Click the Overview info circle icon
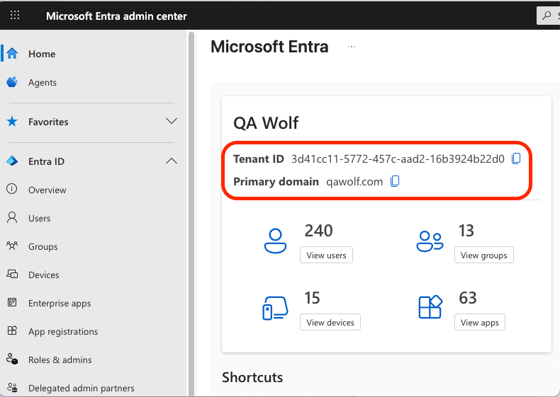The height and width of the screenshot is (397, 560). point(12,189)
